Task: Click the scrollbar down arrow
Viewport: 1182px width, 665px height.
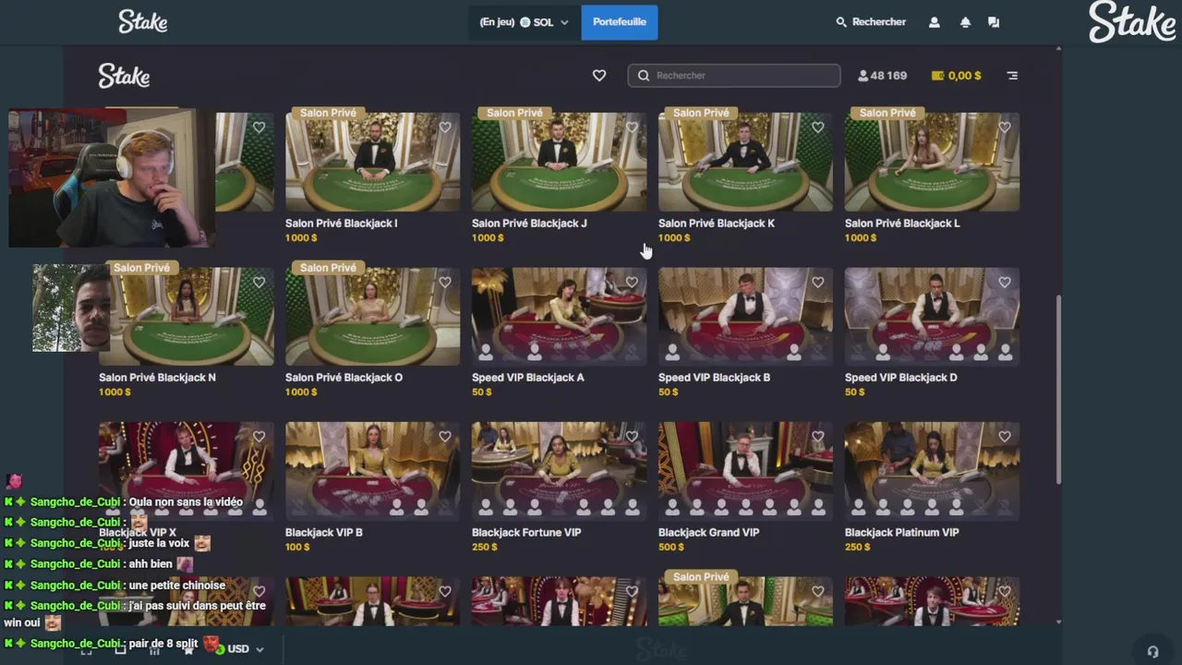Action: point(1058,622)
